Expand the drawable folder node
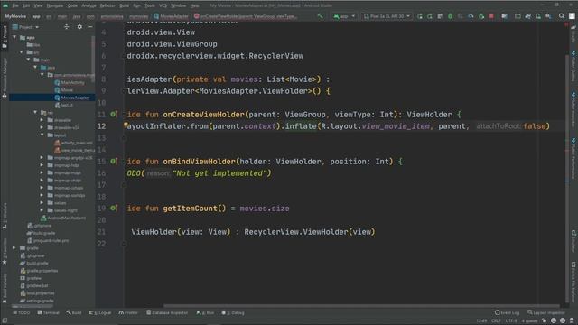Image resolution: width=578 pixels, height=325 pixels. (x=42, y=120)
